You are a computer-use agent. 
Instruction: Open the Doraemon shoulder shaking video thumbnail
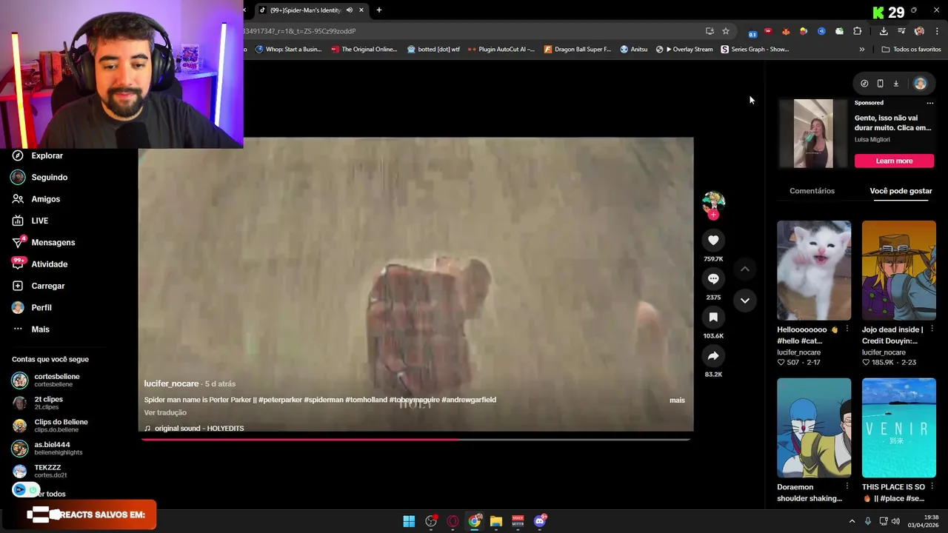click(814, 428)
